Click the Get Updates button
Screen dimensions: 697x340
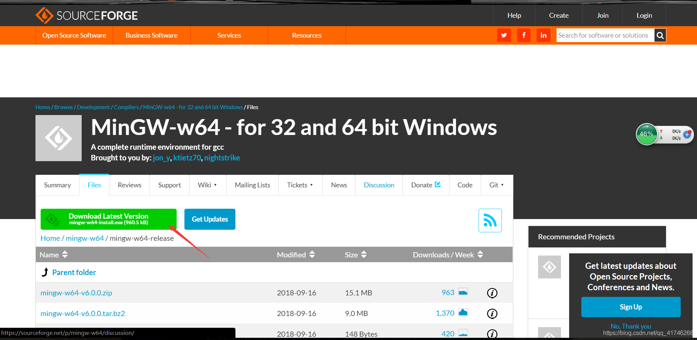click(210, 219)
